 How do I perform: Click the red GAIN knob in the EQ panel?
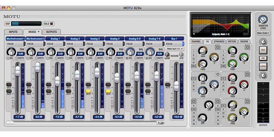233,78
